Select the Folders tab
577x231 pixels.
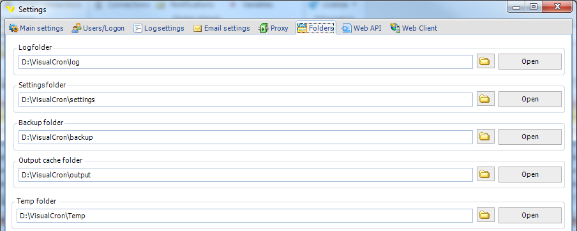click(316, 28)
